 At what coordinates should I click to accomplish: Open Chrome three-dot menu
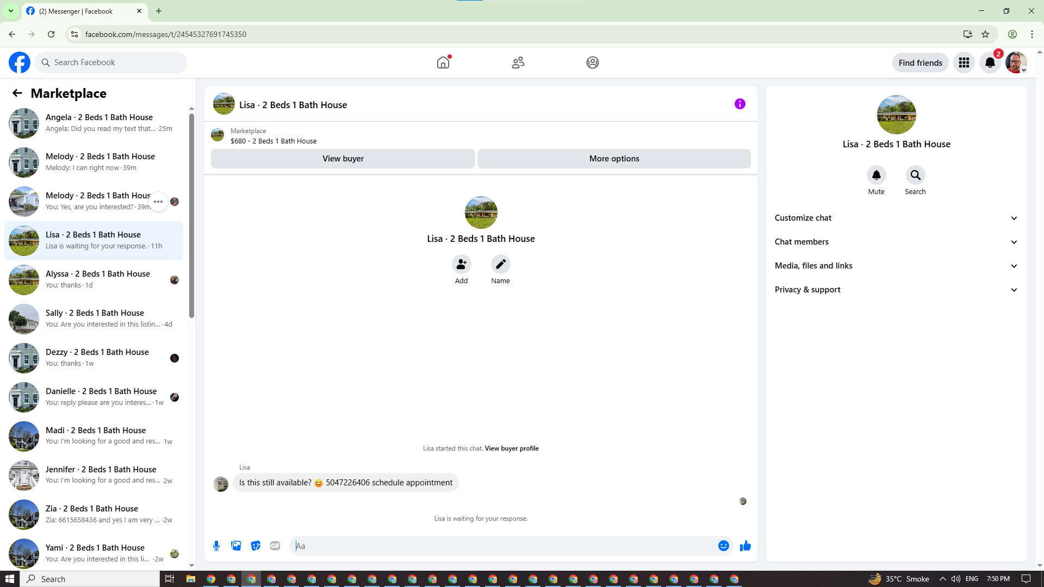[x=1031, y=34]
